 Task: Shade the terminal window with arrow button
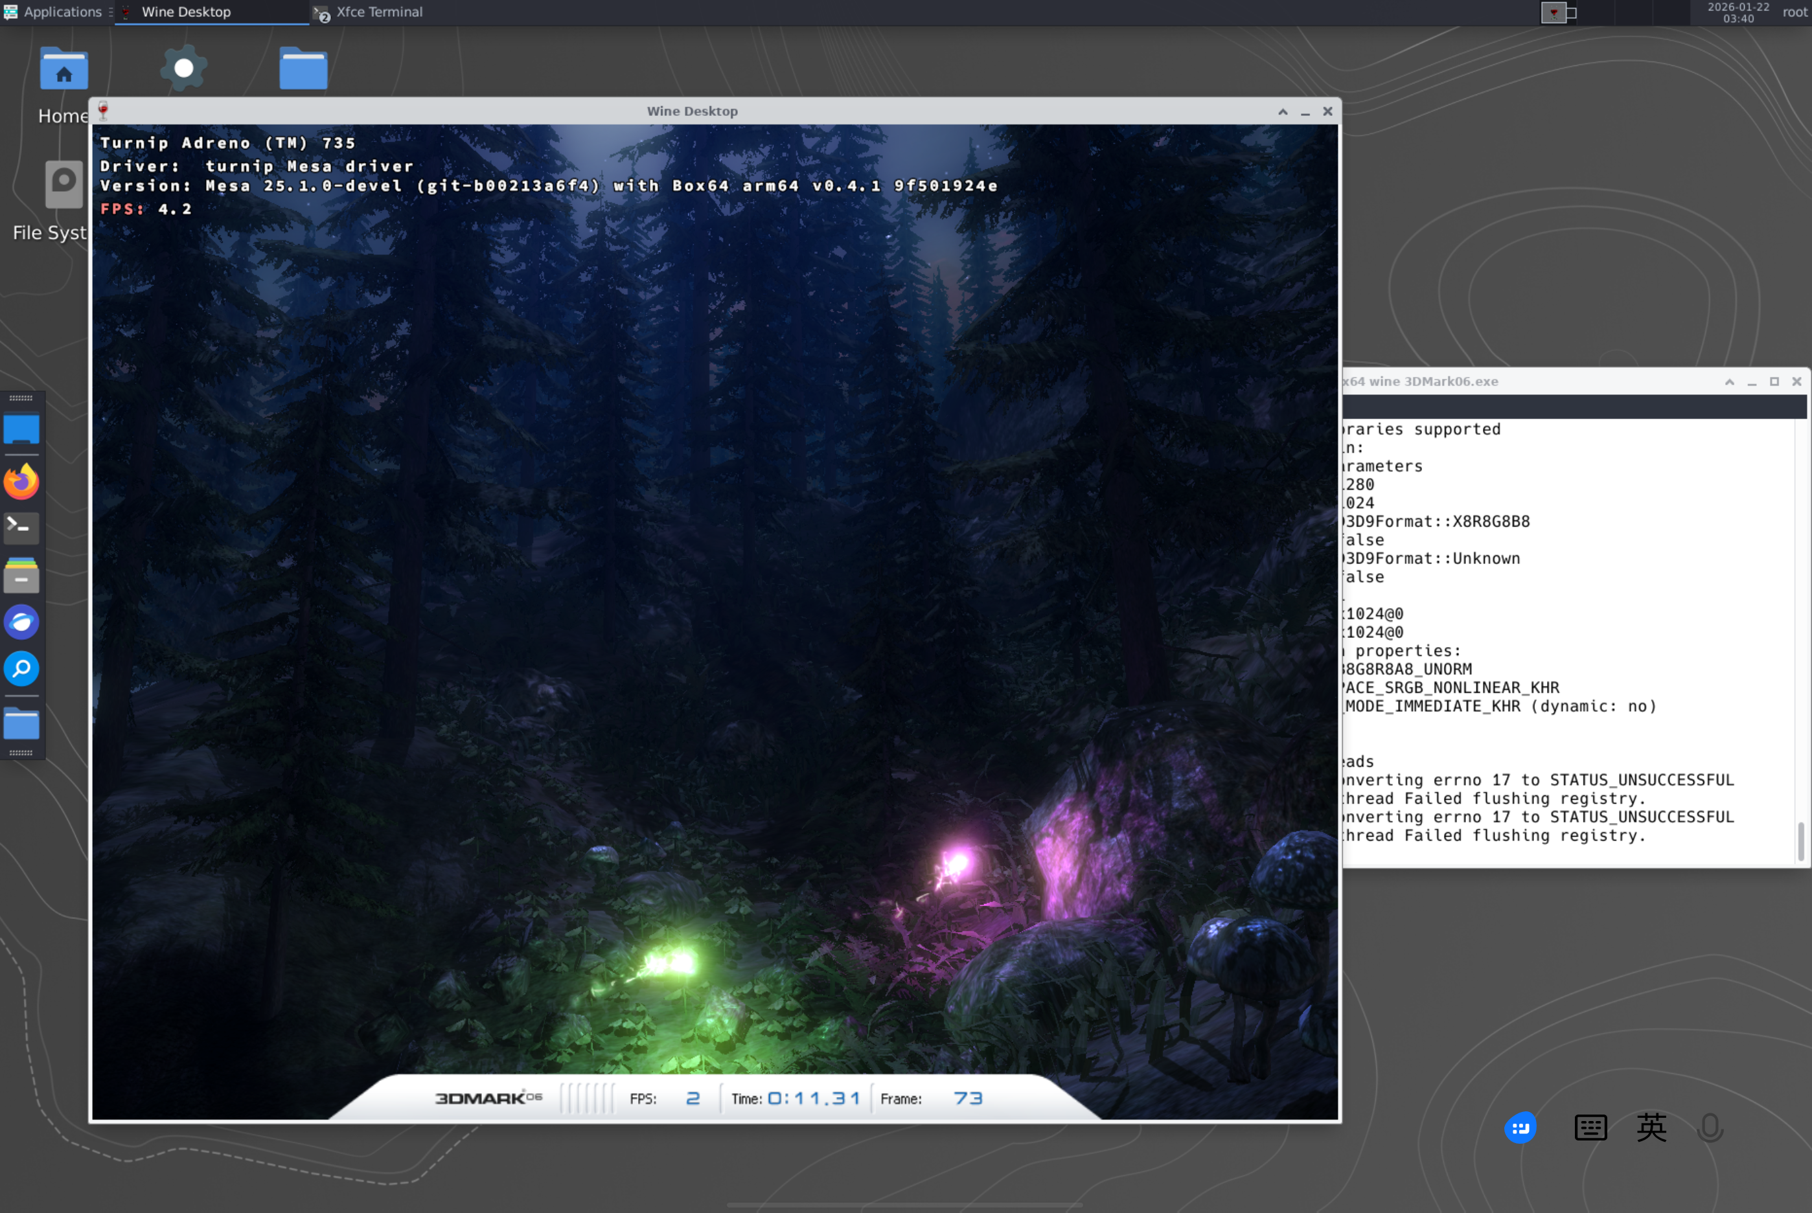click(1729, 381)
